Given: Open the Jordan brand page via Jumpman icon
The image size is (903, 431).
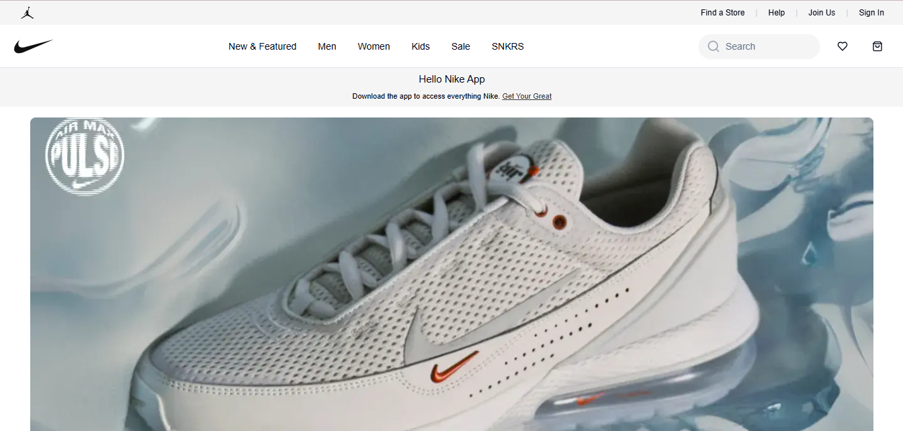Looking at the screenshot, I should point(28,12).
